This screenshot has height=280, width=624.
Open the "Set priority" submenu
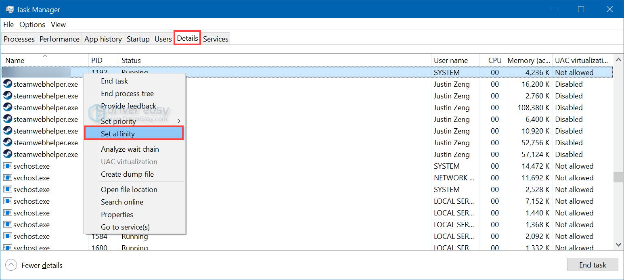pos(118,121)
